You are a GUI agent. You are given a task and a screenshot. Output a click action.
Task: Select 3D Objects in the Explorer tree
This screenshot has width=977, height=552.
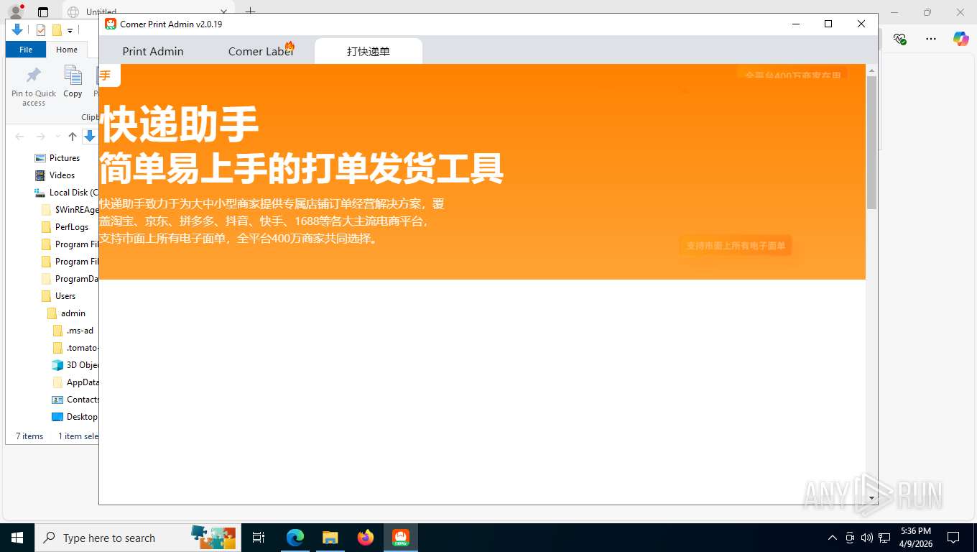tap(75, 365)
